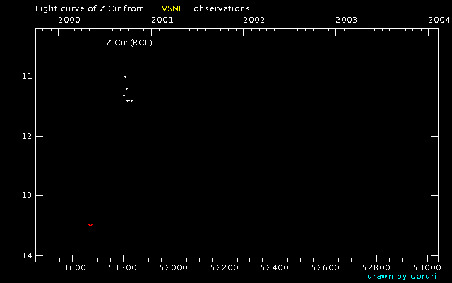Click the 'Light curve of Z Cir from' title
452x283 pixels.
coord(90,8)
